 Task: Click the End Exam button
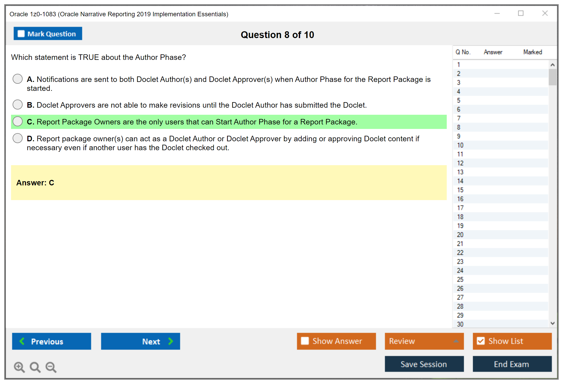point(512,364)
